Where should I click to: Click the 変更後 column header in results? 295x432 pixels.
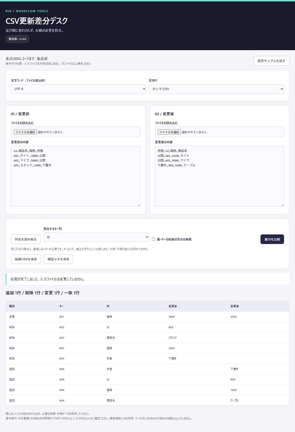point(235,306)
